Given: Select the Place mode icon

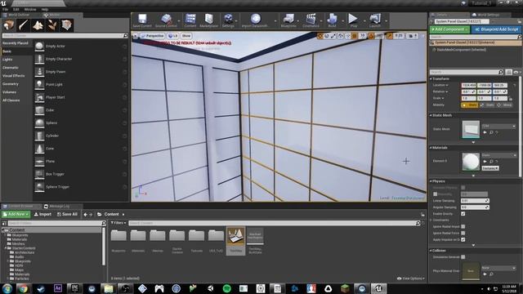Looking at the screenshot, I should pyautogui.click(x=9, y=25).
